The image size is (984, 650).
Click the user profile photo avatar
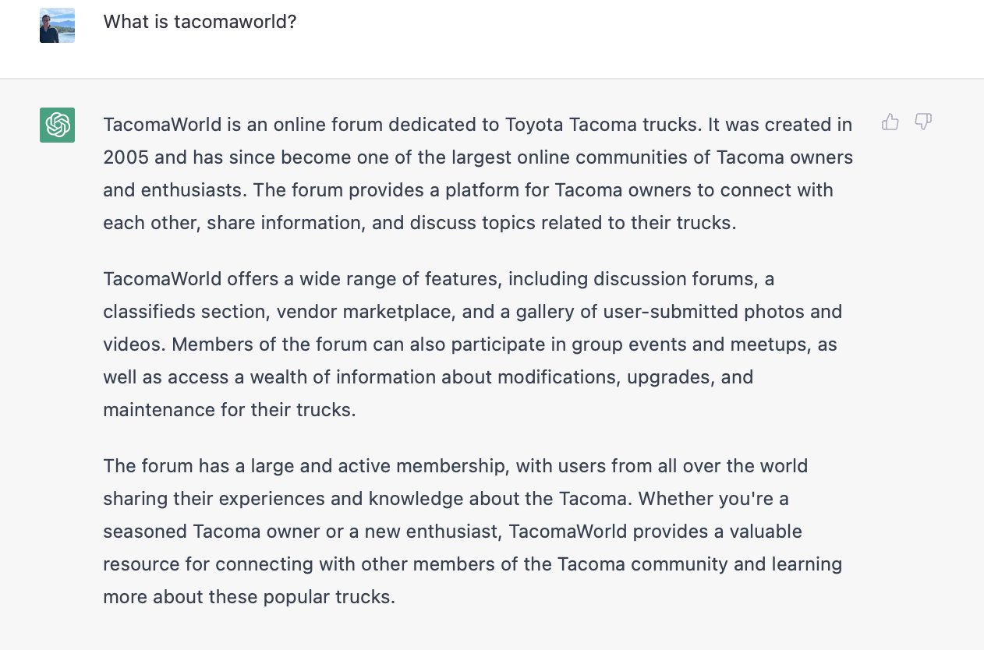point(58,25)
